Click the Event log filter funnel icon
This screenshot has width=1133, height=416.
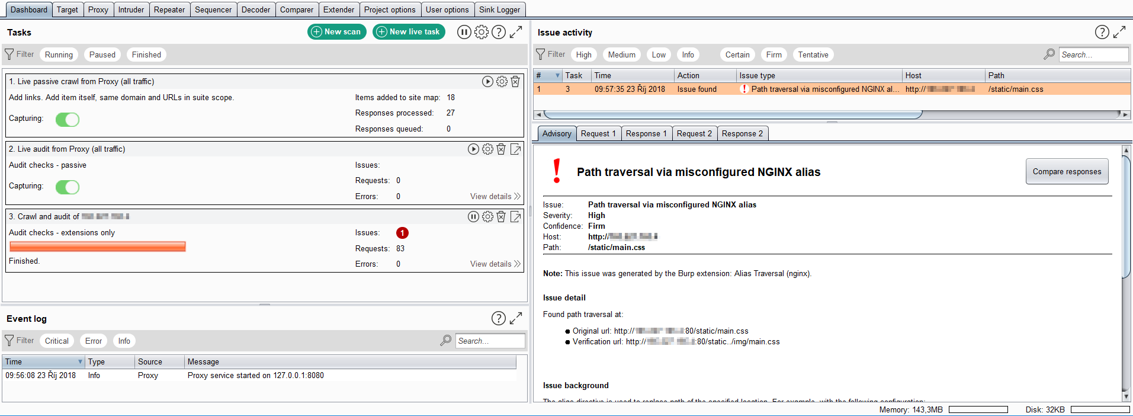9,341
